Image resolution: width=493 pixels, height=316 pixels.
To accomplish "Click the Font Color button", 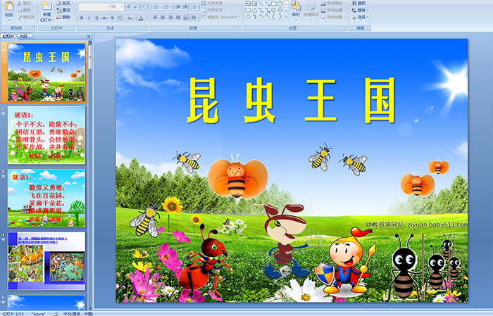I will [x=141, y=18].
